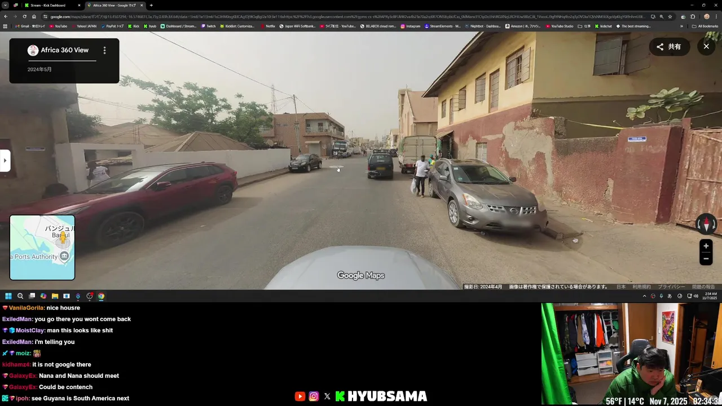
Task: Click the browser home button
Action: pos(34,16)
